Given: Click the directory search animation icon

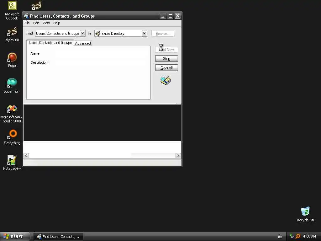Looking at the screenshot, I should (166, 80).
